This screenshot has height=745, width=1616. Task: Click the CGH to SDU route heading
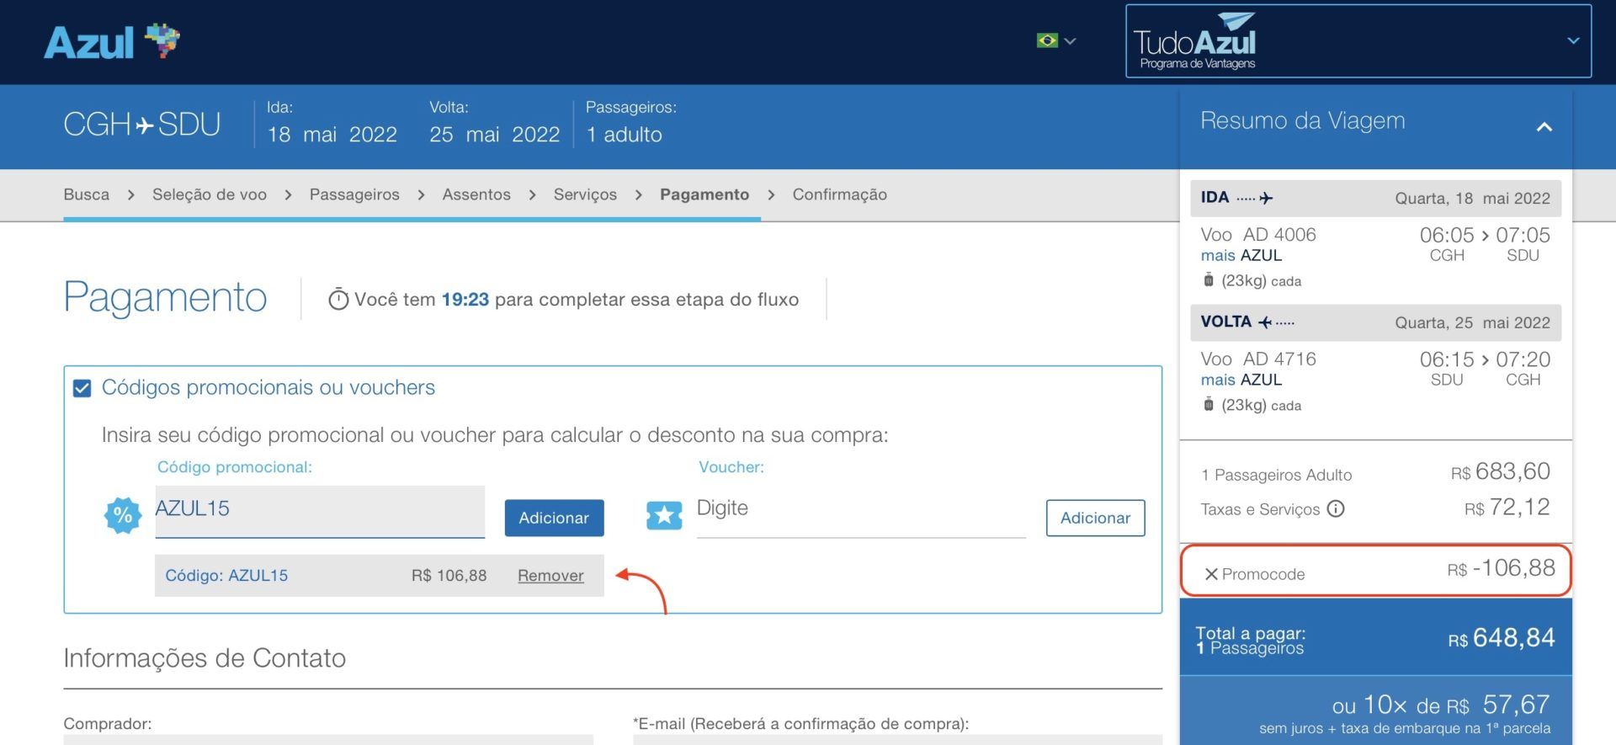point(142,125)
